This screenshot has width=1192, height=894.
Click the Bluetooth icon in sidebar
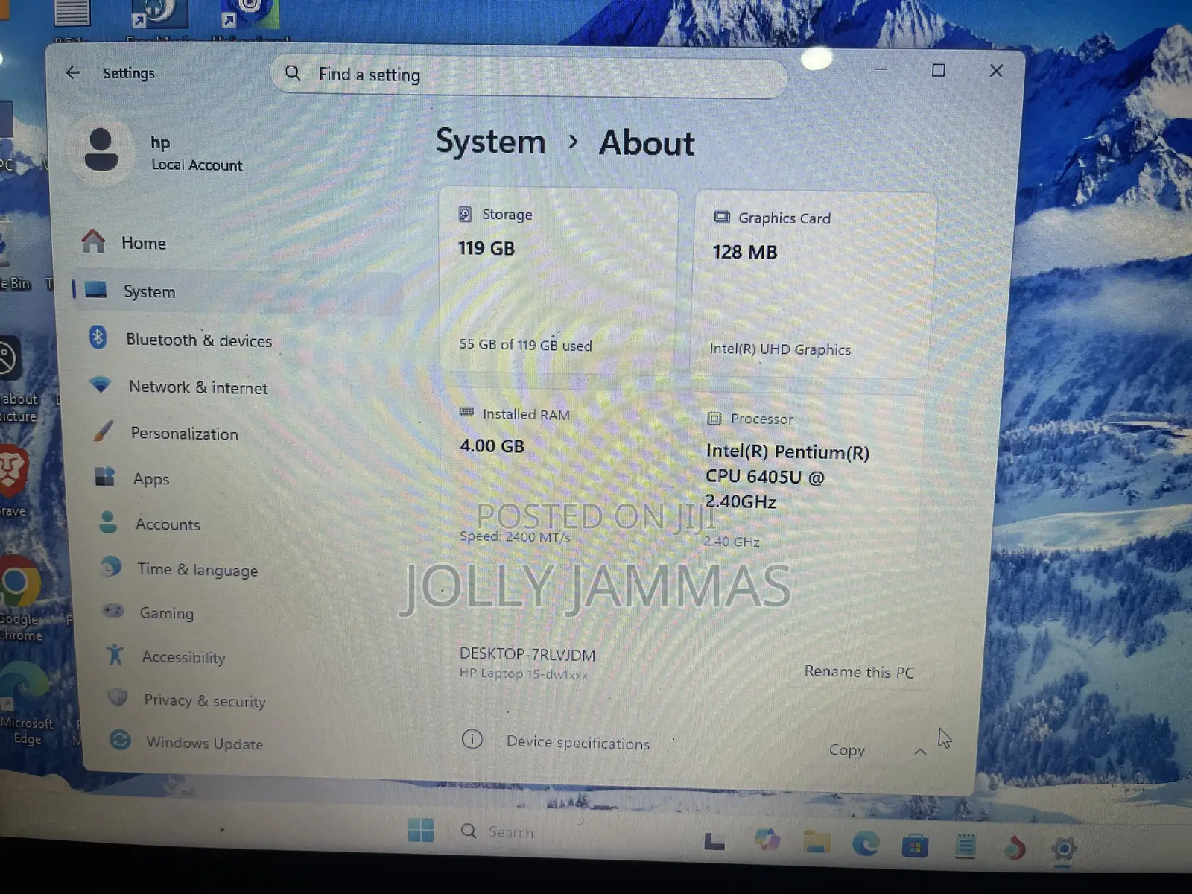tap(98, 337)
